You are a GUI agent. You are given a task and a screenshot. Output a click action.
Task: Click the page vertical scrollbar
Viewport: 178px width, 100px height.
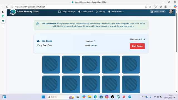(x=176, y=32)
